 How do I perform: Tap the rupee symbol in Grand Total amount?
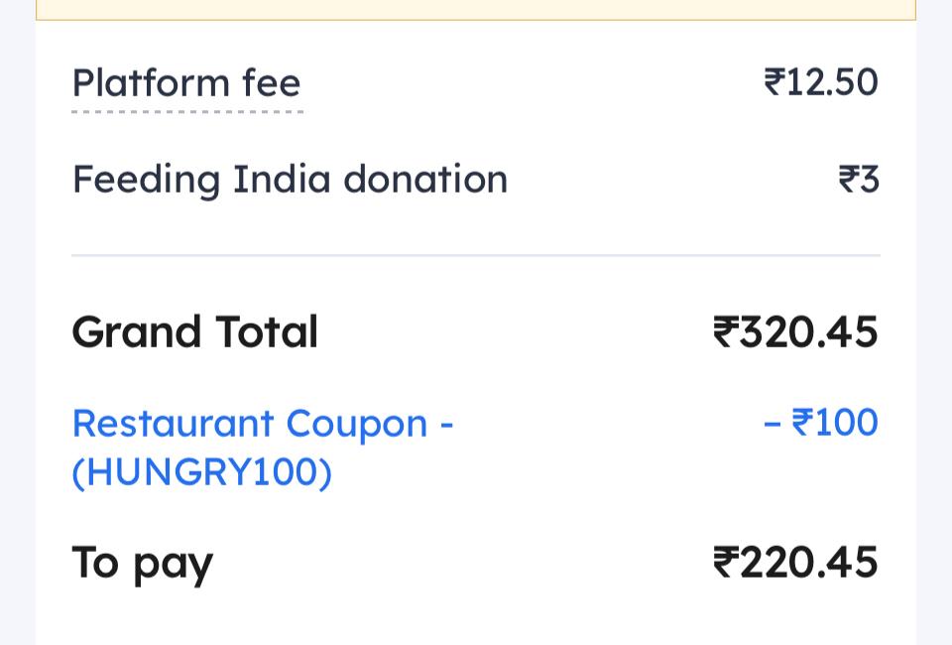(x=726, y=332)
